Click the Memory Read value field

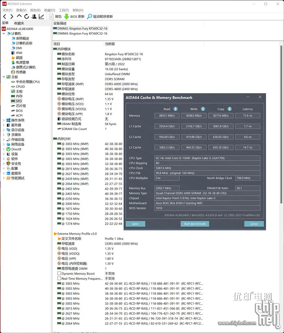coord(167,116)
